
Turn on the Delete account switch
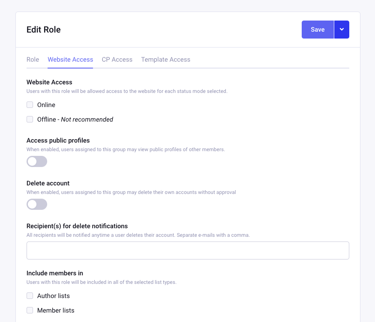[x=37, y=204]
